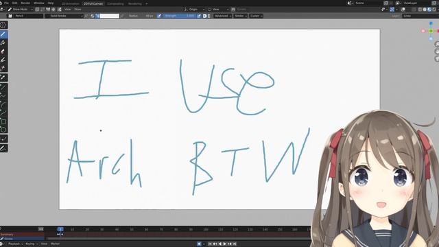Image resolution: width=439 pixels, height=247 pixels.
Task: Expand the Stroke settings popover
Action: tap(241, 16)
